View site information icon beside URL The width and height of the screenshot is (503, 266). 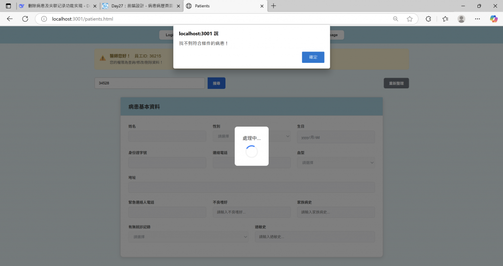[44, 19]
